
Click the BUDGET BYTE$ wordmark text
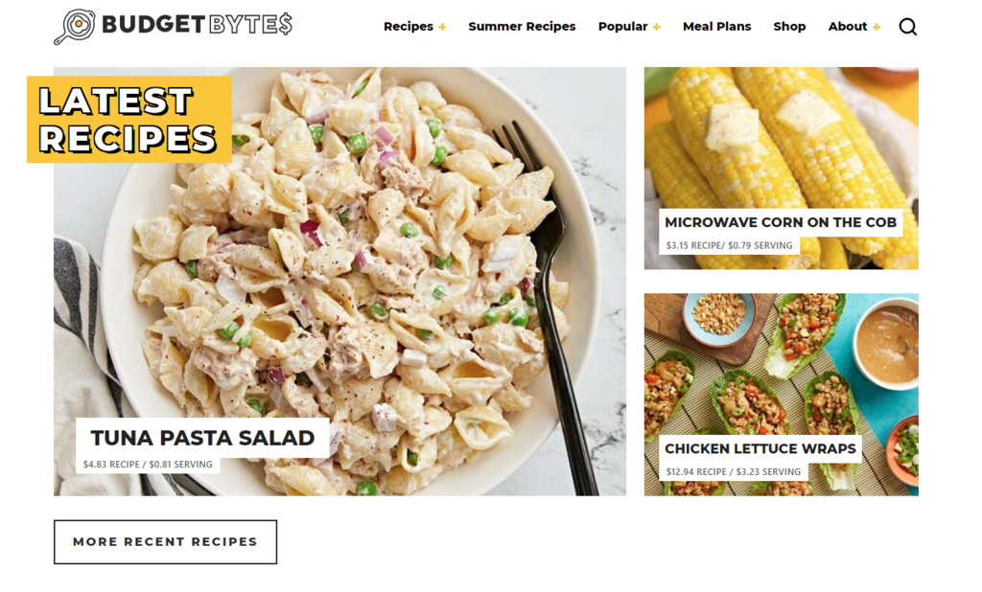[197, 24]
